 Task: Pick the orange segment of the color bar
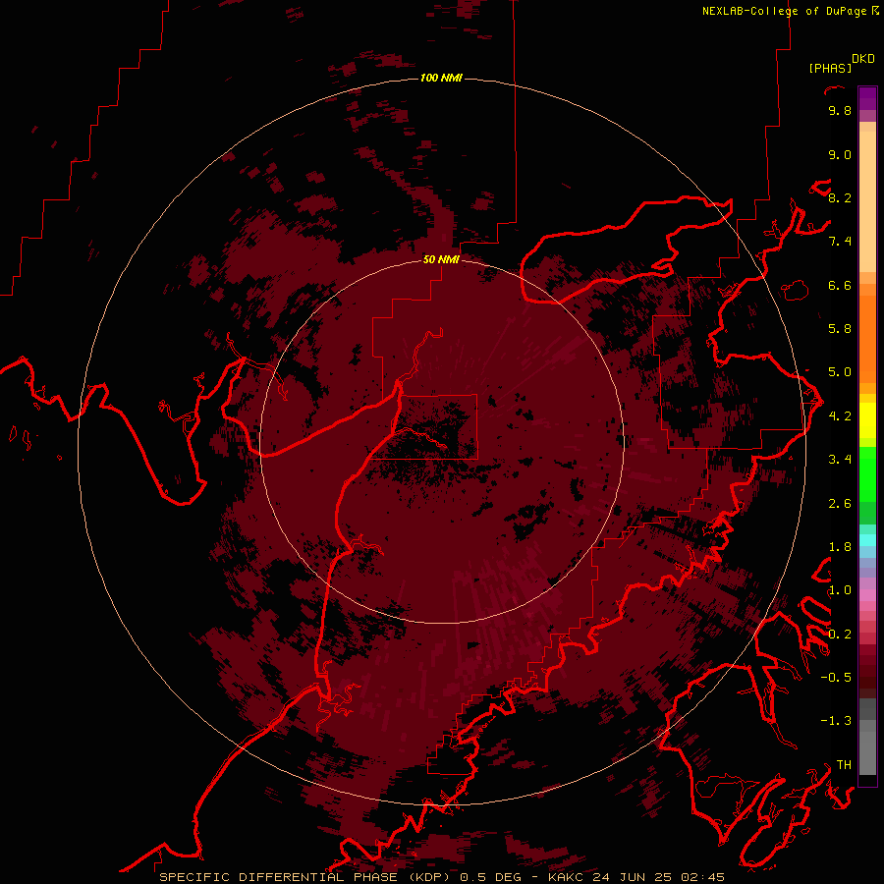click(867, 338)
